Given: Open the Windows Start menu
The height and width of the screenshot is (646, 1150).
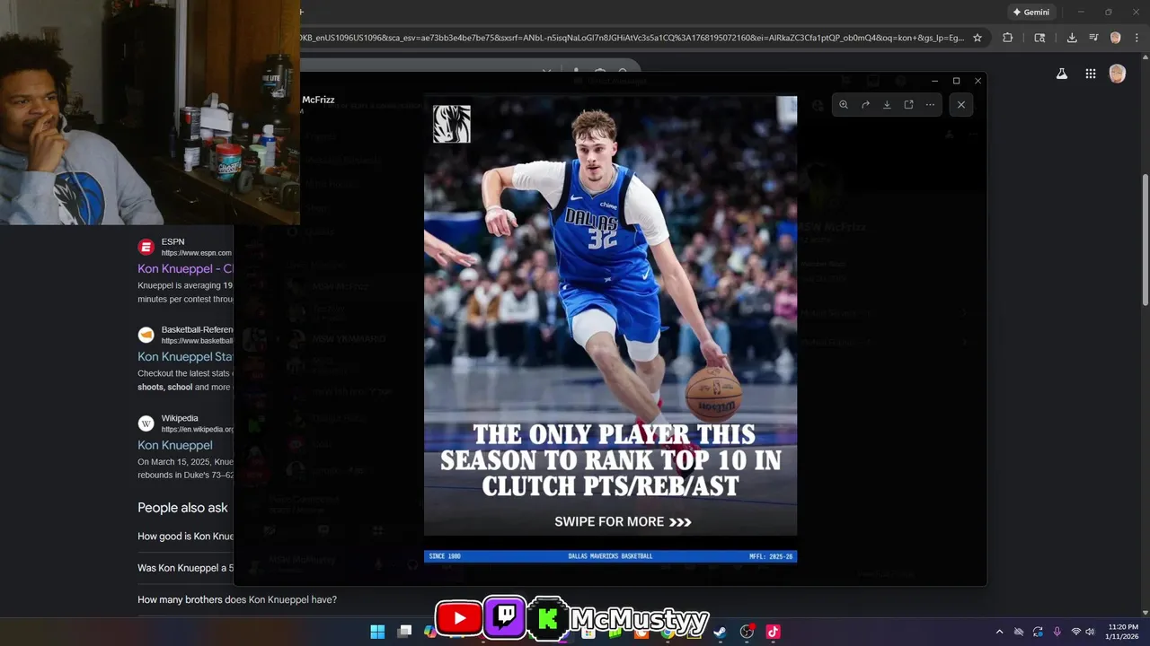Looking at the screenshot, I should [x=377, y=632].
